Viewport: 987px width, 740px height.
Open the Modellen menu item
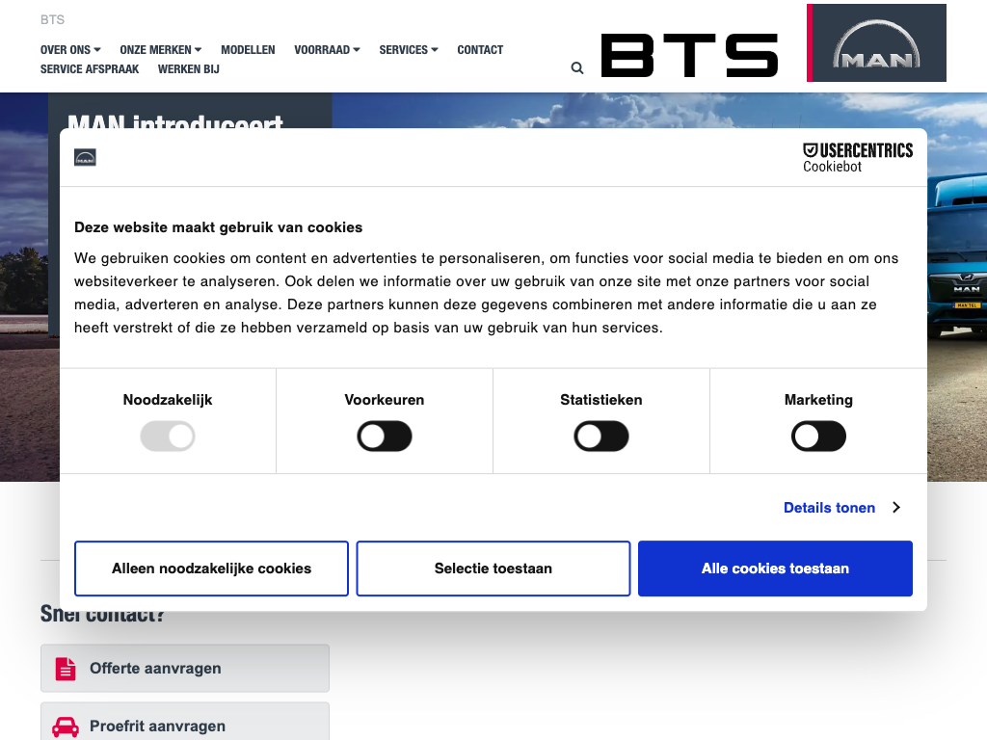tap(248, 50)
